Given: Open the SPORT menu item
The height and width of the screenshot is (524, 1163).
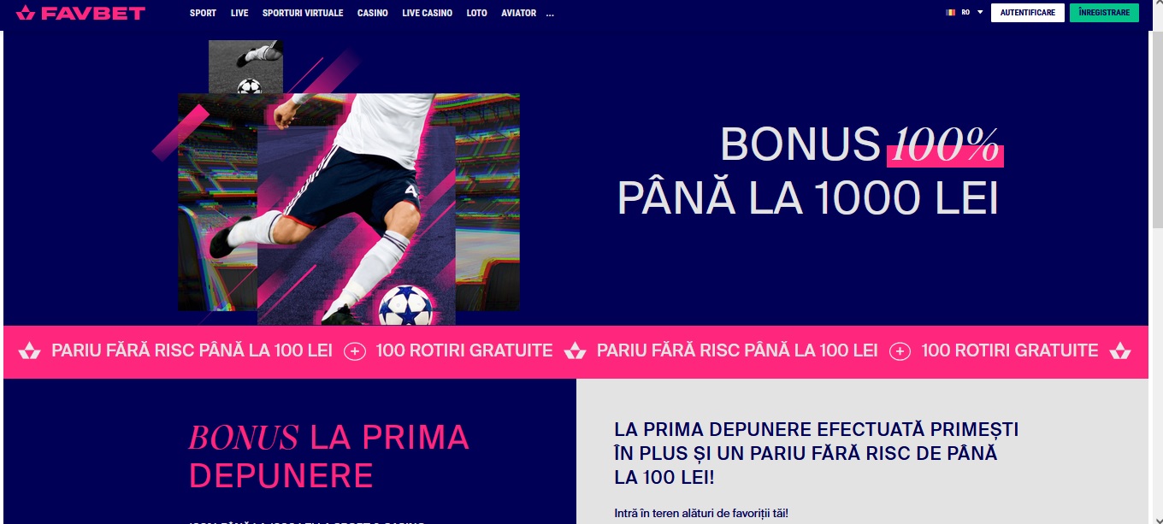Looking at the screenshot, I should 203,14.
